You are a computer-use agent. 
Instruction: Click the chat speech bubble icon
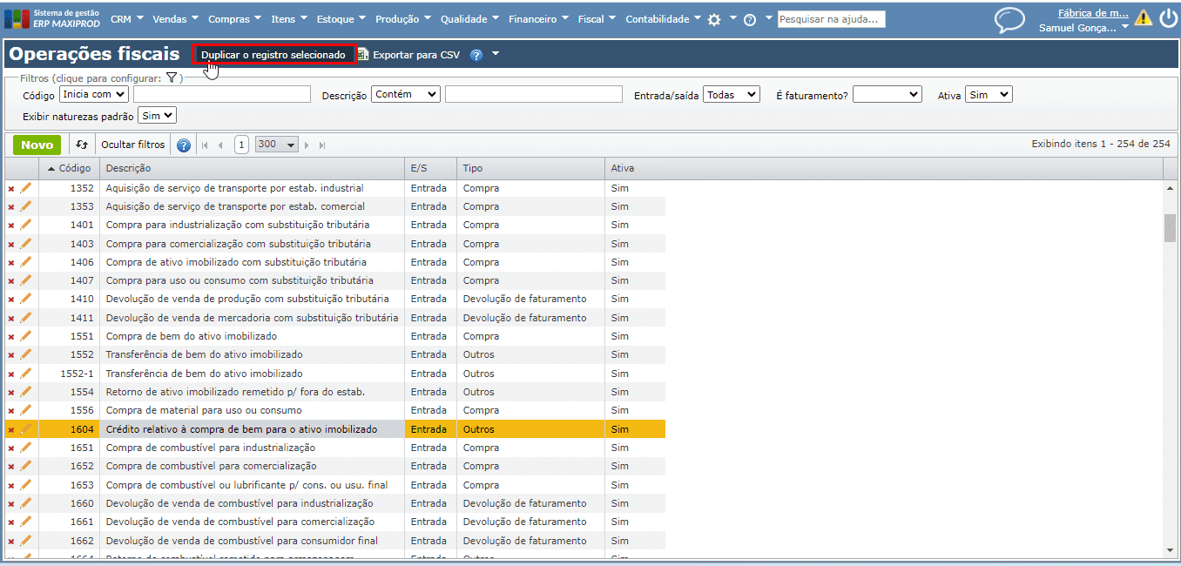coord(1009,20)
